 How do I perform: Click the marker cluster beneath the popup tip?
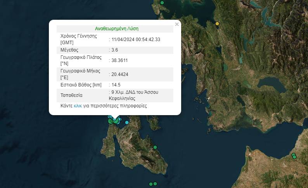pos(114,121)
